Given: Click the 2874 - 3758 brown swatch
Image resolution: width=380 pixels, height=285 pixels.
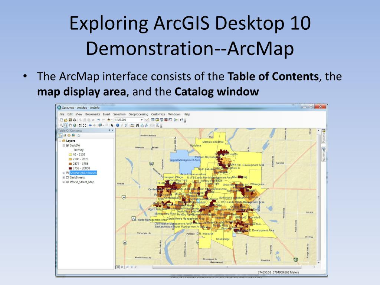Looking at the screenshot, I should pyautogui.click(x=70, y=164).
